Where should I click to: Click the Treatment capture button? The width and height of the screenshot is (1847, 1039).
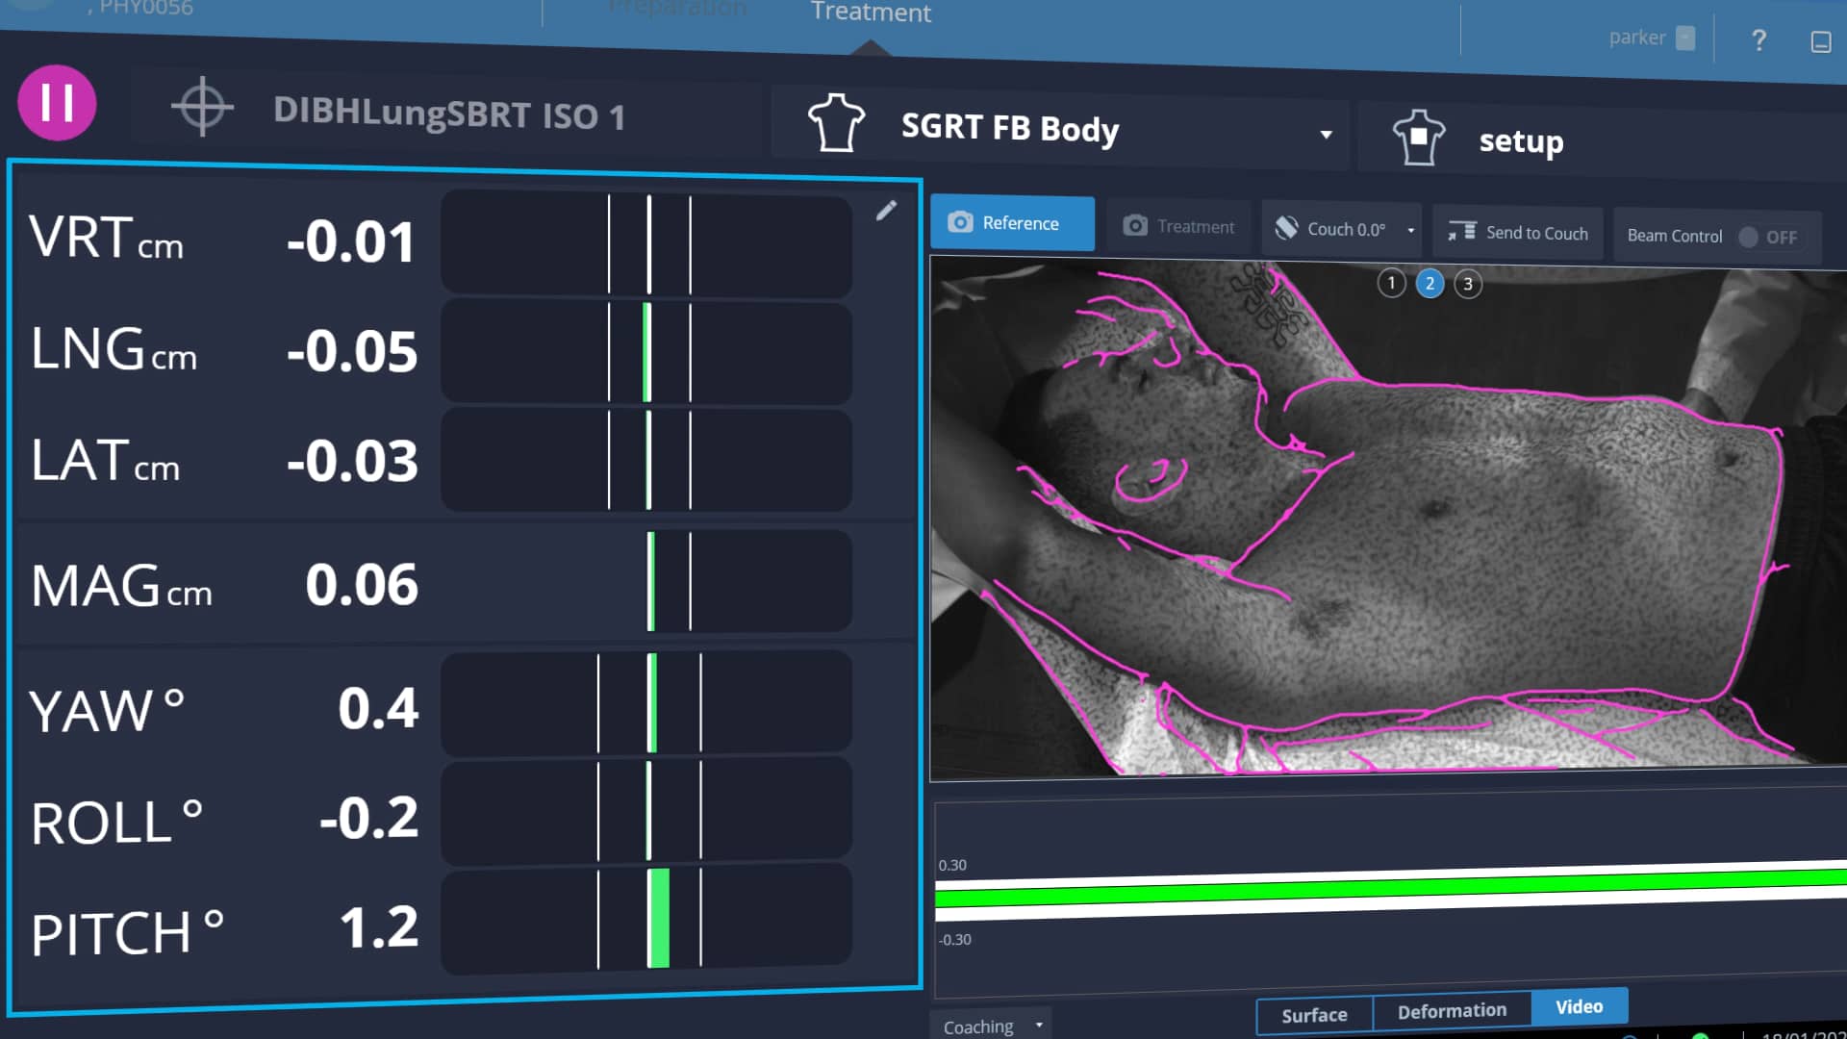click(x=1178, y=227)
